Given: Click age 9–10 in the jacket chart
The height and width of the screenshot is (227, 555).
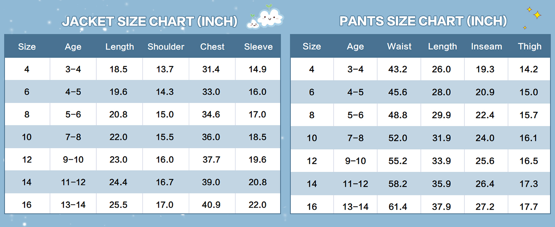Looking at the screenshot, I should click(x=73, y=160).
